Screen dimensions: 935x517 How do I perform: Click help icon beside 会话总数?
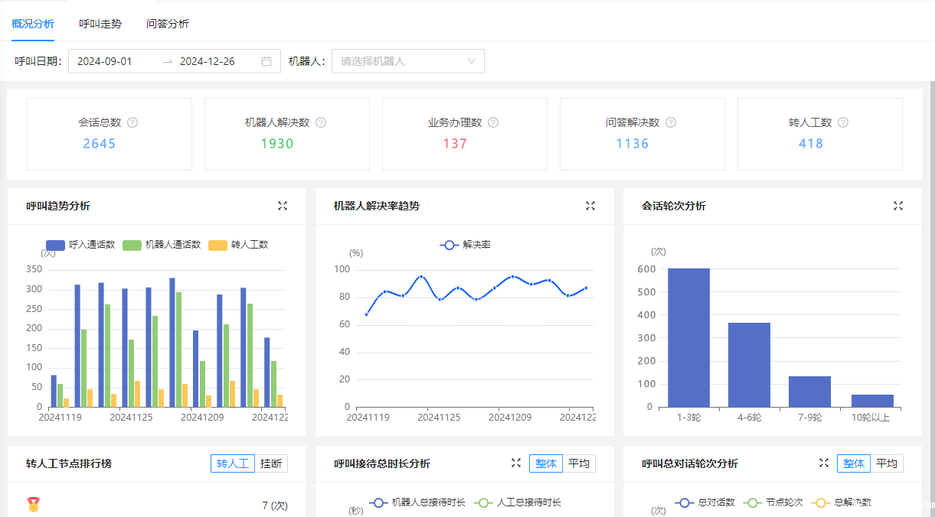coord(132,122)
